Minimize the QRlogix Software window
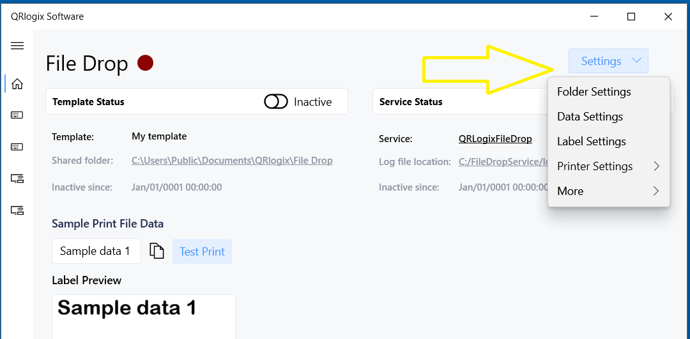The height and width of the screenshot is (339, 690). point(594,17)
